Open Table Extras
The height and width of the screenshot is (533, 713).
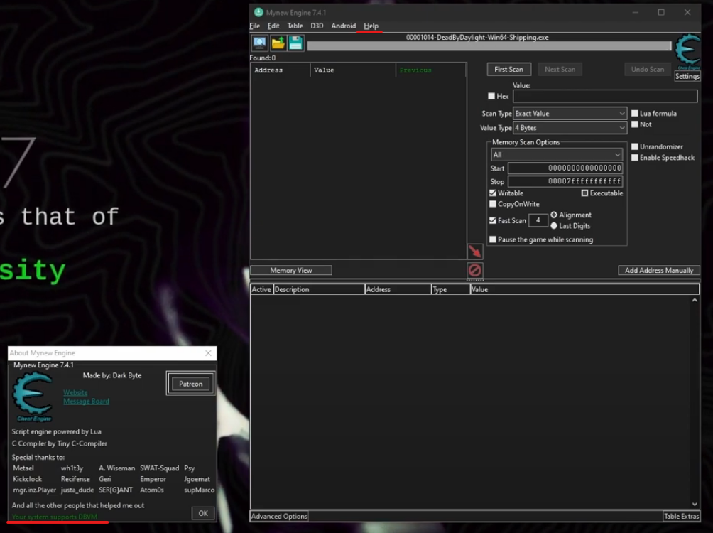click(681, 516)
